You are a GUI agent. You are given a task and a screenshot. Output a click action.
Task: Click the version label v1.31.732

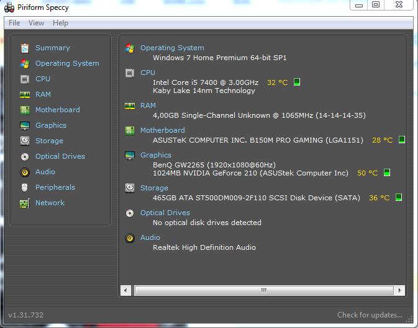[26, 315]
